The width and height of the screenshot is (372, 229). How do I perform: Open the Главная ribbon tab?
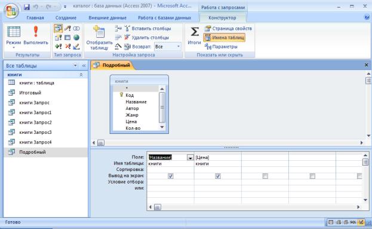click(x=35, y=18)
